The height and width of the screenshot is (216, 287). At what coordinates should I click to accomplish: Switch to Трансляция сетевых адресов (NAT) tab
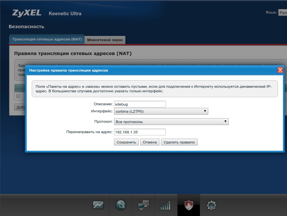[x=47, y=39]
